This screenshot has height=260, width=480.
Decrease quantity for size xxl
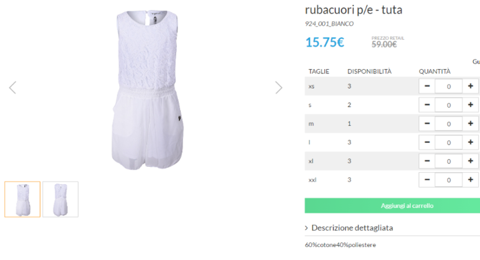pos(427,180)
